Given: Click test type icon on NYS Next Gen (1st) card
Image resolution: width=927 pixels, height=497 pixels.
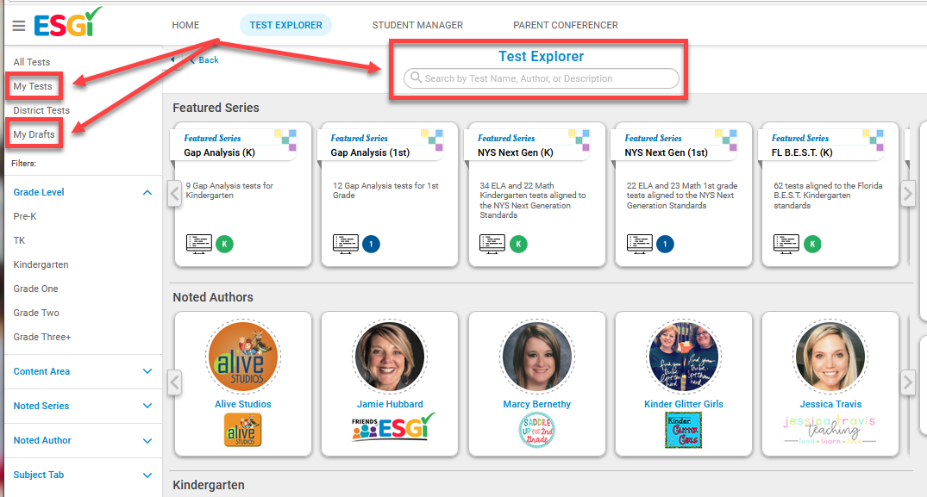Looking at the screenshot, I should (640, 244).
